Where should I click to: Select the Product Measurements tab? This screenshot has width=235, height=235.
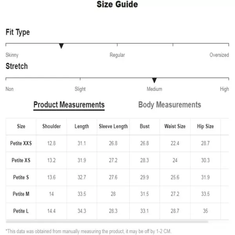[x=69, y=105]
